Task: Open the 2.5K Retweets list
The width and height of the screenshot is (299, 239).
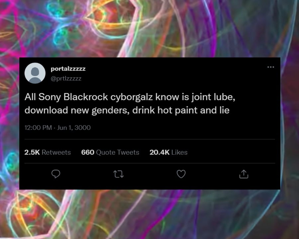Action: pyautogui.click(x=48, y=152)
